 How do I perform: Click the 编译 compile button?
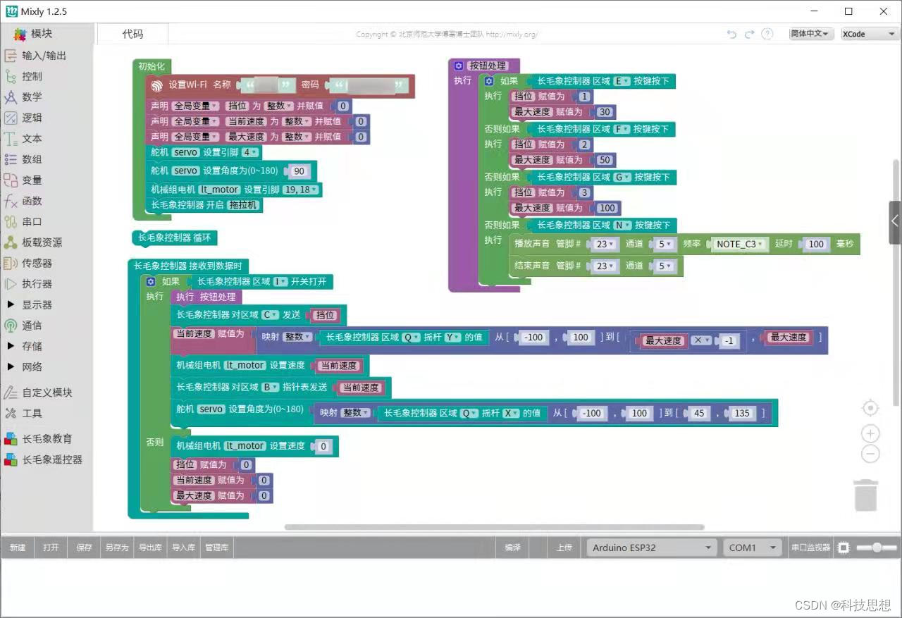point(513,548)
